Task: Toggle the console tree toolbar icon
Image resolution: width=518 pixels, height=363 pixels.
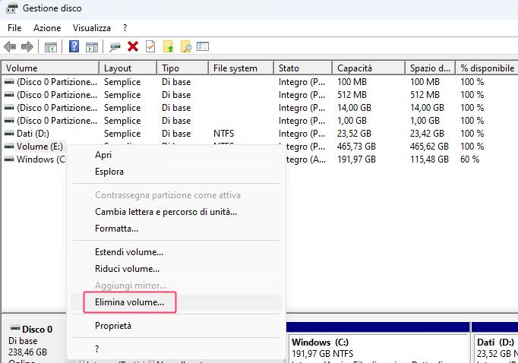Action: (x=51, y=47)
